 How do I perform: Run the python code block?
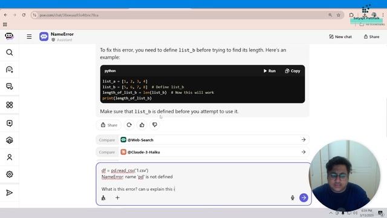pyautogui.click(x=269, y=71)
